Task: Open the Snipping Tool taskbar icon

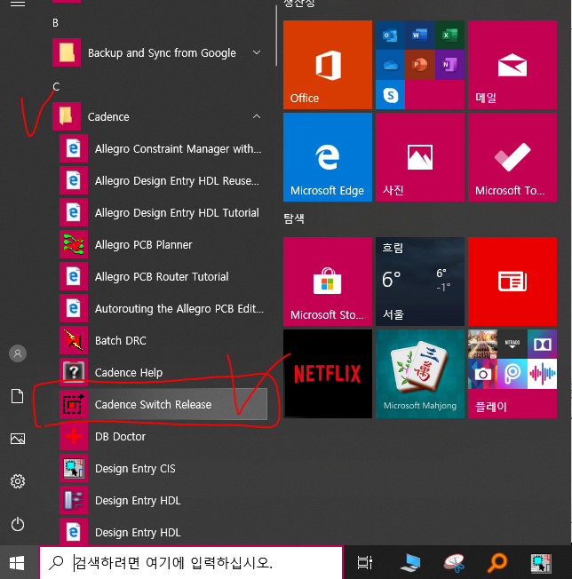Action: (454, 563)
